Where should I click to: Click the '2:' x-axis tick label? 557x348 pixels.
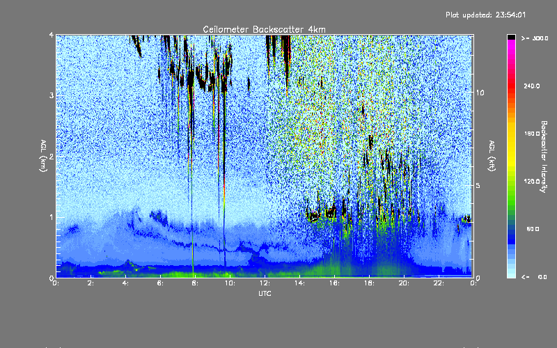pyautogui.click(x=91, y=283)
